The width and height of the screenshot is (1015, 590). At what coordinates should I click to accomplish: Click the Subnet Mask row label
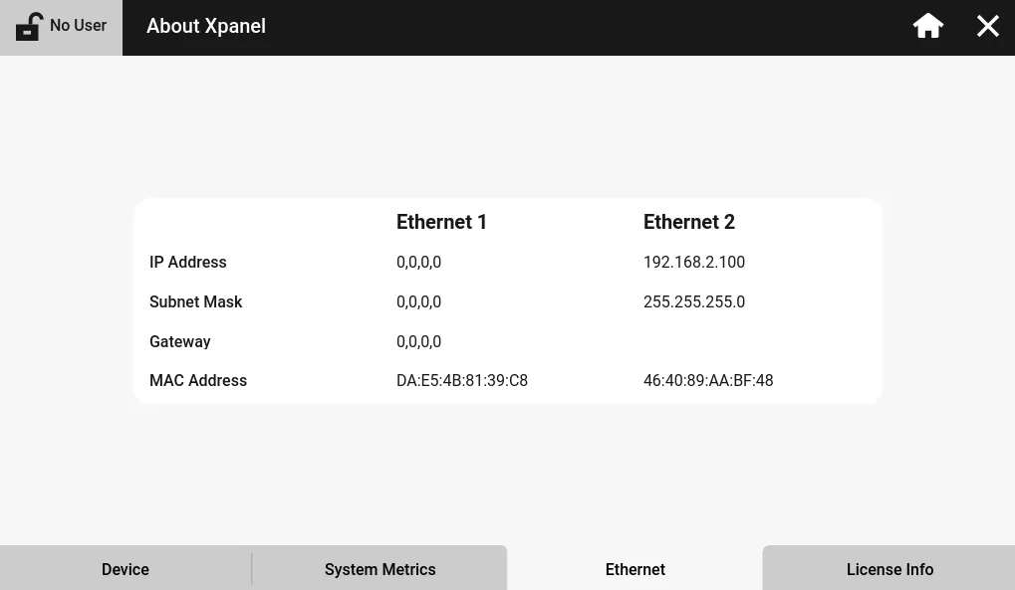[195, 302]
